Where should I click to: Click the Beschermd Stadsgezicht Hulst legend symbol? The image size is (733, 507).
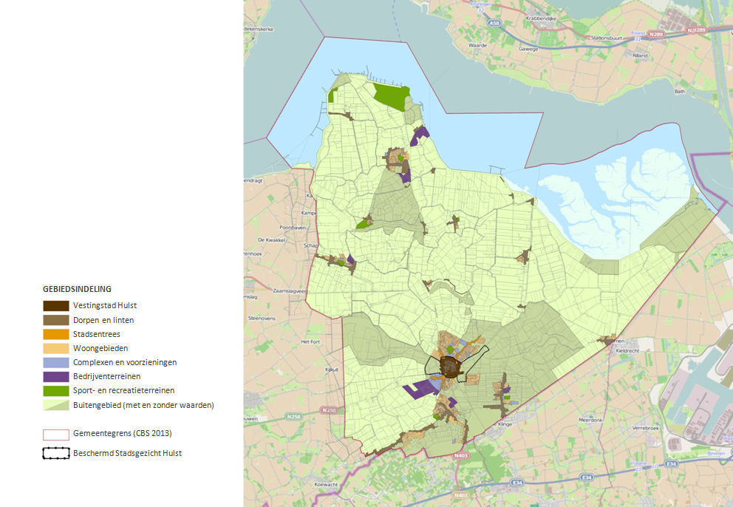[56, 453]
